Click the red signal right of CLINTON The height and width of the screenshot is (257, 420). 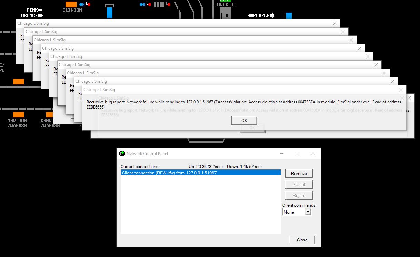coord(89,4)
